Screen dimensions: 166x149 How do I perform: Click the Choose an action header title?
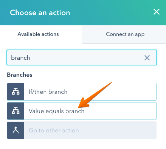pos(40,12)
